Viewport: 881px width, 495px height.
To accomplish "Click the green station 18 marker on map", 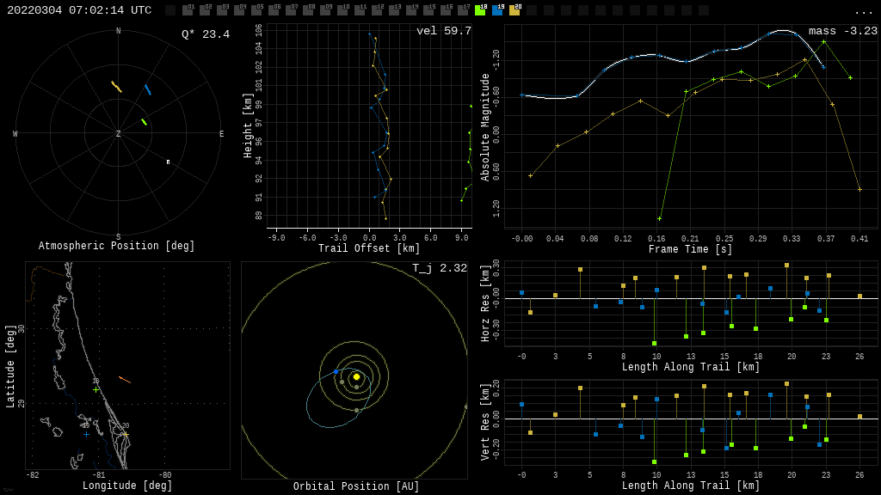I will coord(95,389).
